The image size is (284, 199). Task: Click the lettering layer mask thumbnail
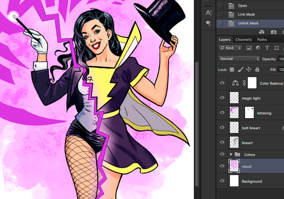250,113
